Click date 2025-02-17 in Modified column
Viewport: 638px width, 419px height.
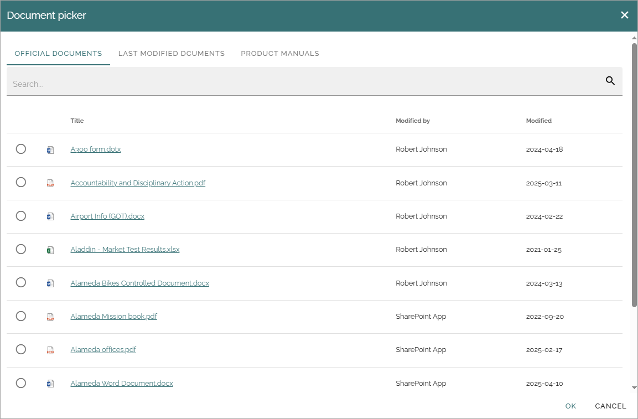point(544,350)
